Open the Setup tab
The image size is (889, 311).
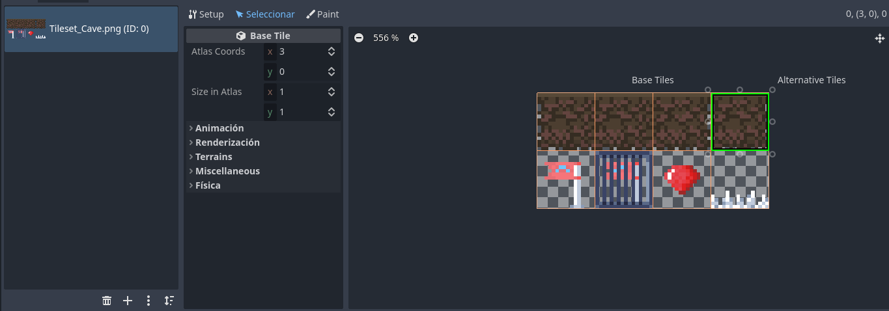pyautogui.click(x=205, y=14)
